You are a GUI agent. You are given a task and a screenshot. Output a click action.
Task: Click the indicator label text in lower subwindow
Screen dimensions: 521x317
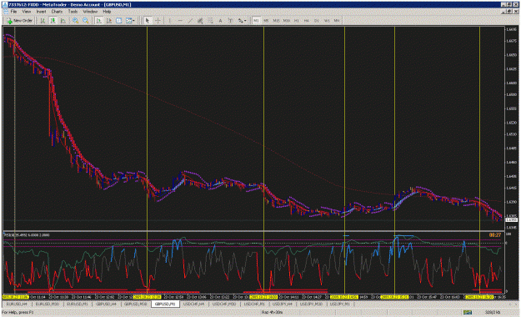pyautogui.click(x=28, y=235)
